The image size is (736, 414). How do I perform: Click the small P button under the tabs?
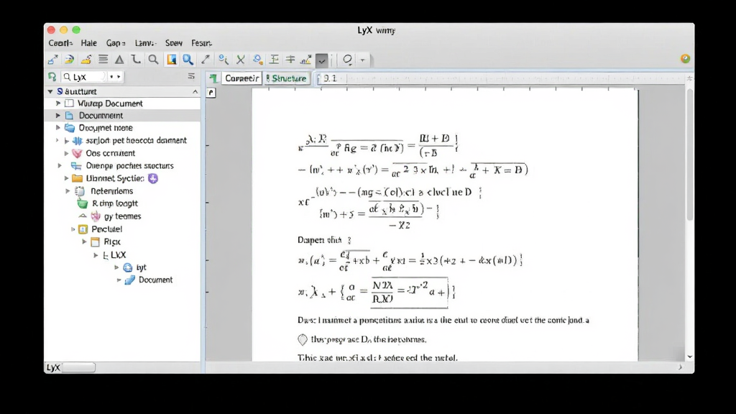point(211,93)
